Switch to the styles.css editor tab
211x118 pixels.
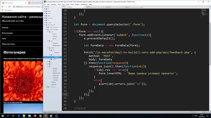114,7
